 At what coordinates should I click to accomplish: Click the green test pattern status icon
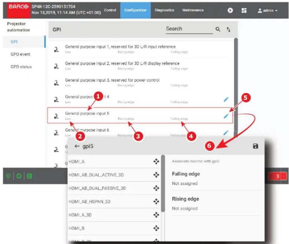pos(29,176)
